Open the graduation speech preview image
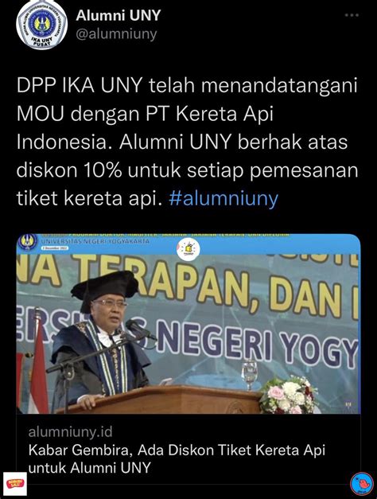Viewport: 377px width, 499px height. (x=188, y=324)
